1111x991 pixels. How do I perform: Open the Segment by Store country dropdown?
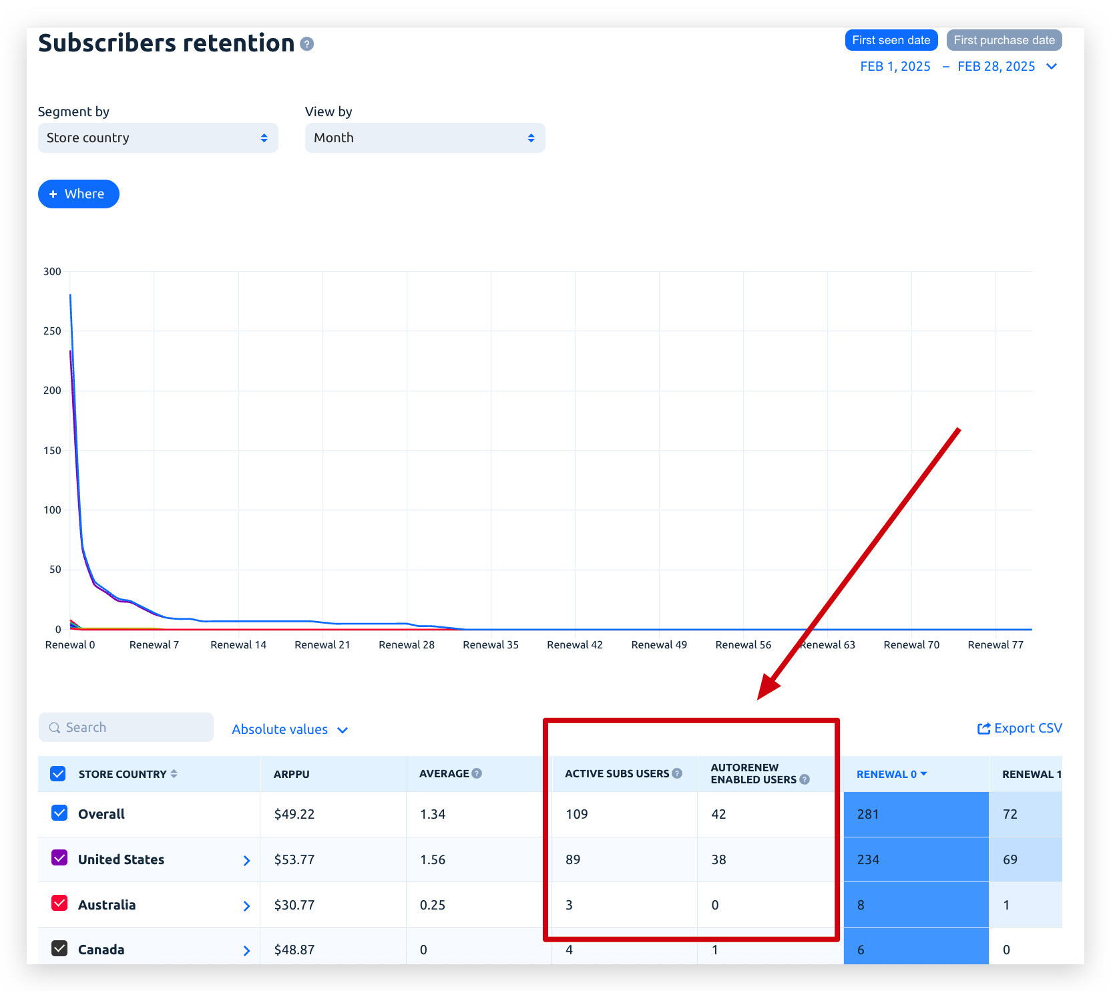pos(158,138)
